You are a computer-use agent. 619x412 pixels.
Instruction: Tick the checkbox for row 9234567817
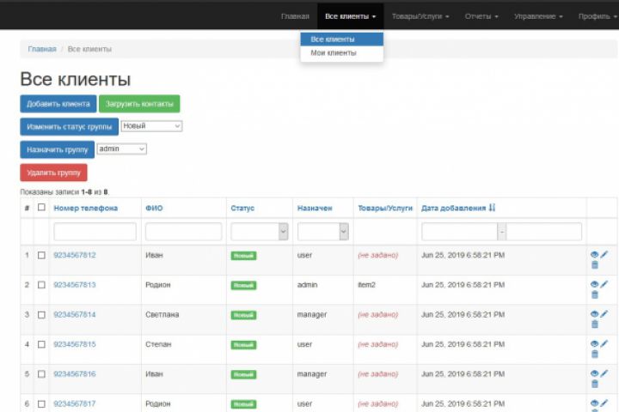click(x=41, y=403)
